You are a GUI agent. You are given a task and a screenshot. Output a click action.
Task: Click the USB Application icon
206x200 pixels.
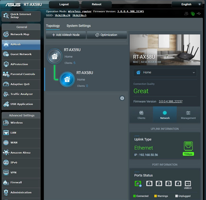click(x=6, y=104)
